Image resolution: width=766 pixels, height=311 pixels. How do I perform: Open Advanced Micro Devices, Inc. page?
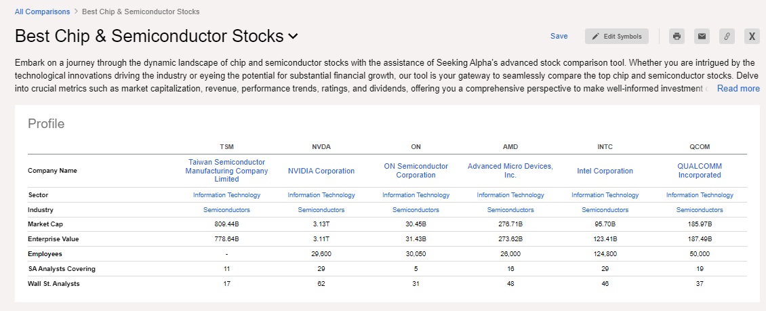click(x=510, y=170)
